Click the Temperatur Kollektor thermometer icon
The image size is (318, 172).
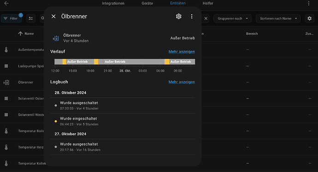click(x=6, y=163)
